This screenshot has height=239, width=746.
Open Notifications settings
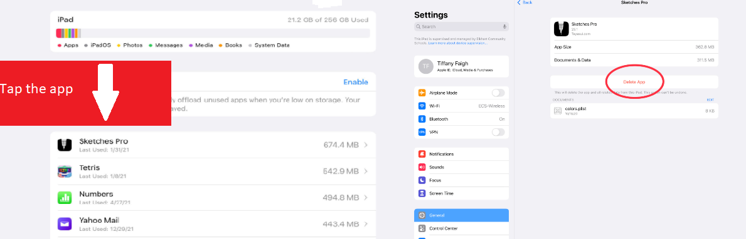tap(462, 154)
